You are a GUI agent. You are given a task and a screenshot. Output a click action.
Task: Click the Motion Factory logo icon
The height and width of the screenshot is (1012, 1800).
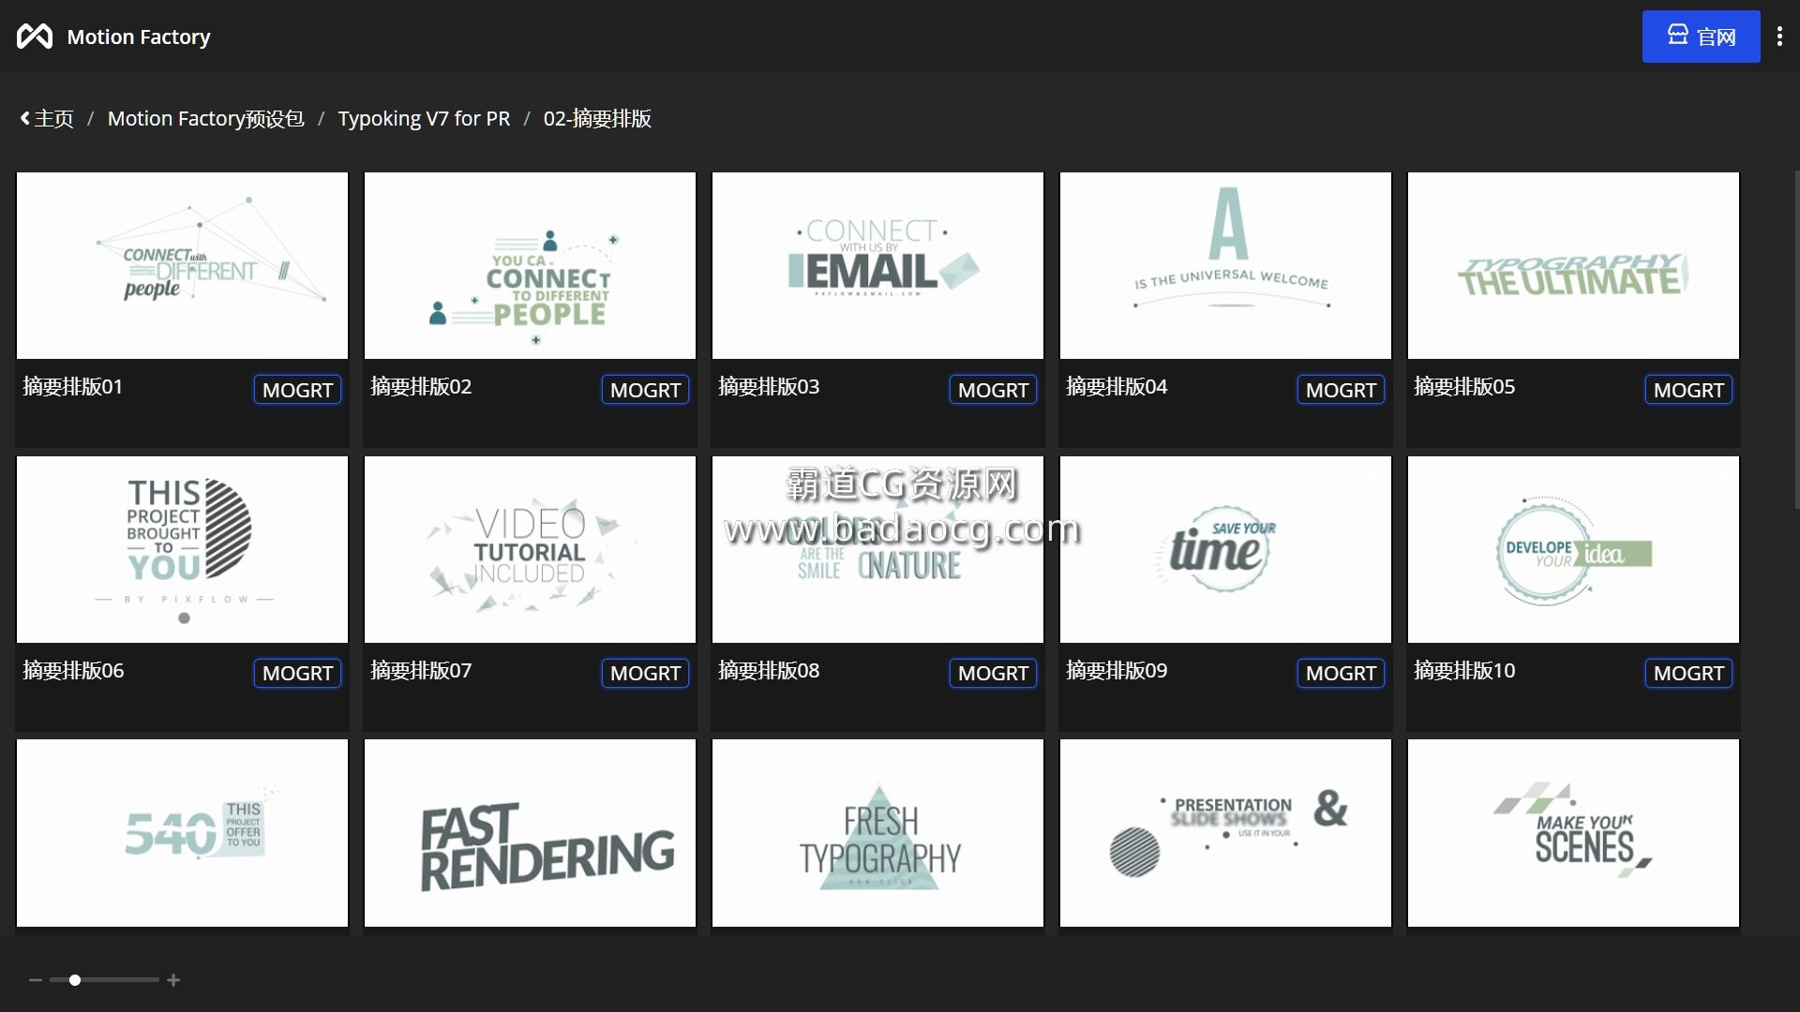tap(35, 37)
